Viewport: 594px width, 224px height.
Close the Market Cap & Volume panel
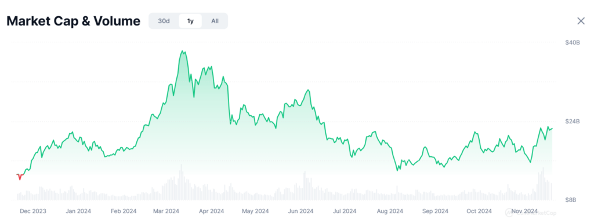pos(581,21)
